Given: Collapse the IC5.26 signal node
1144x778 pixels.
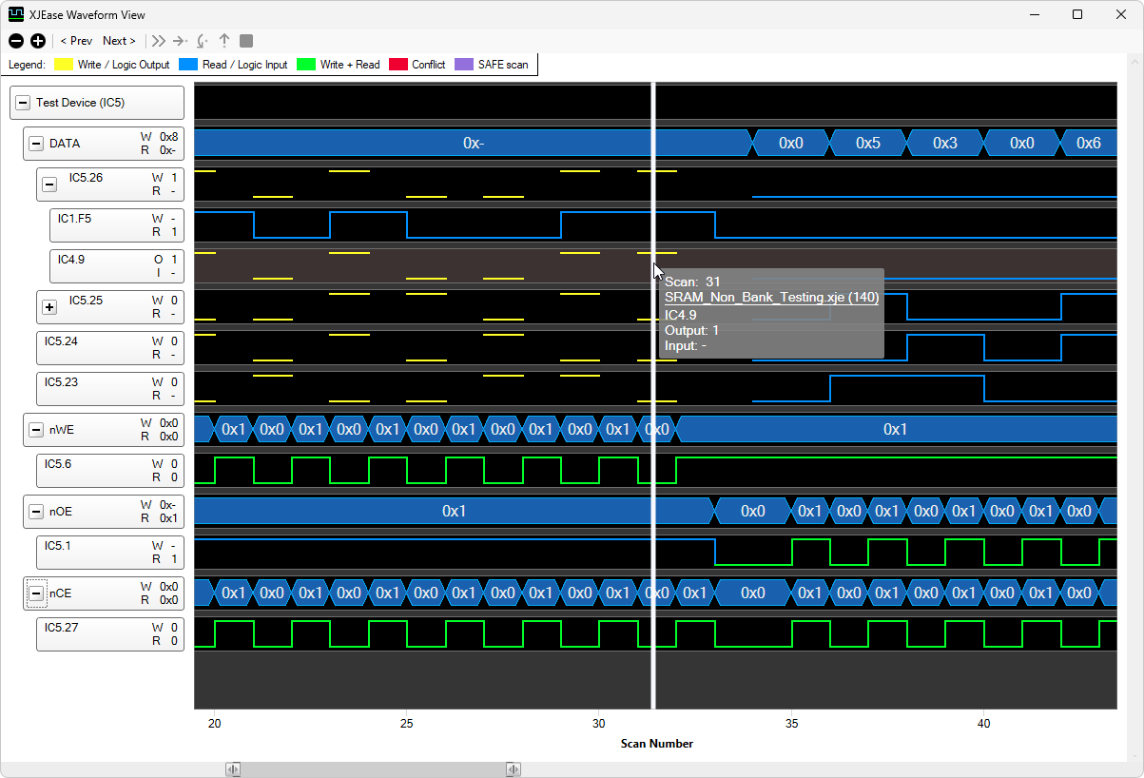Looking at the screenshot, I should [x=49, y=185].
